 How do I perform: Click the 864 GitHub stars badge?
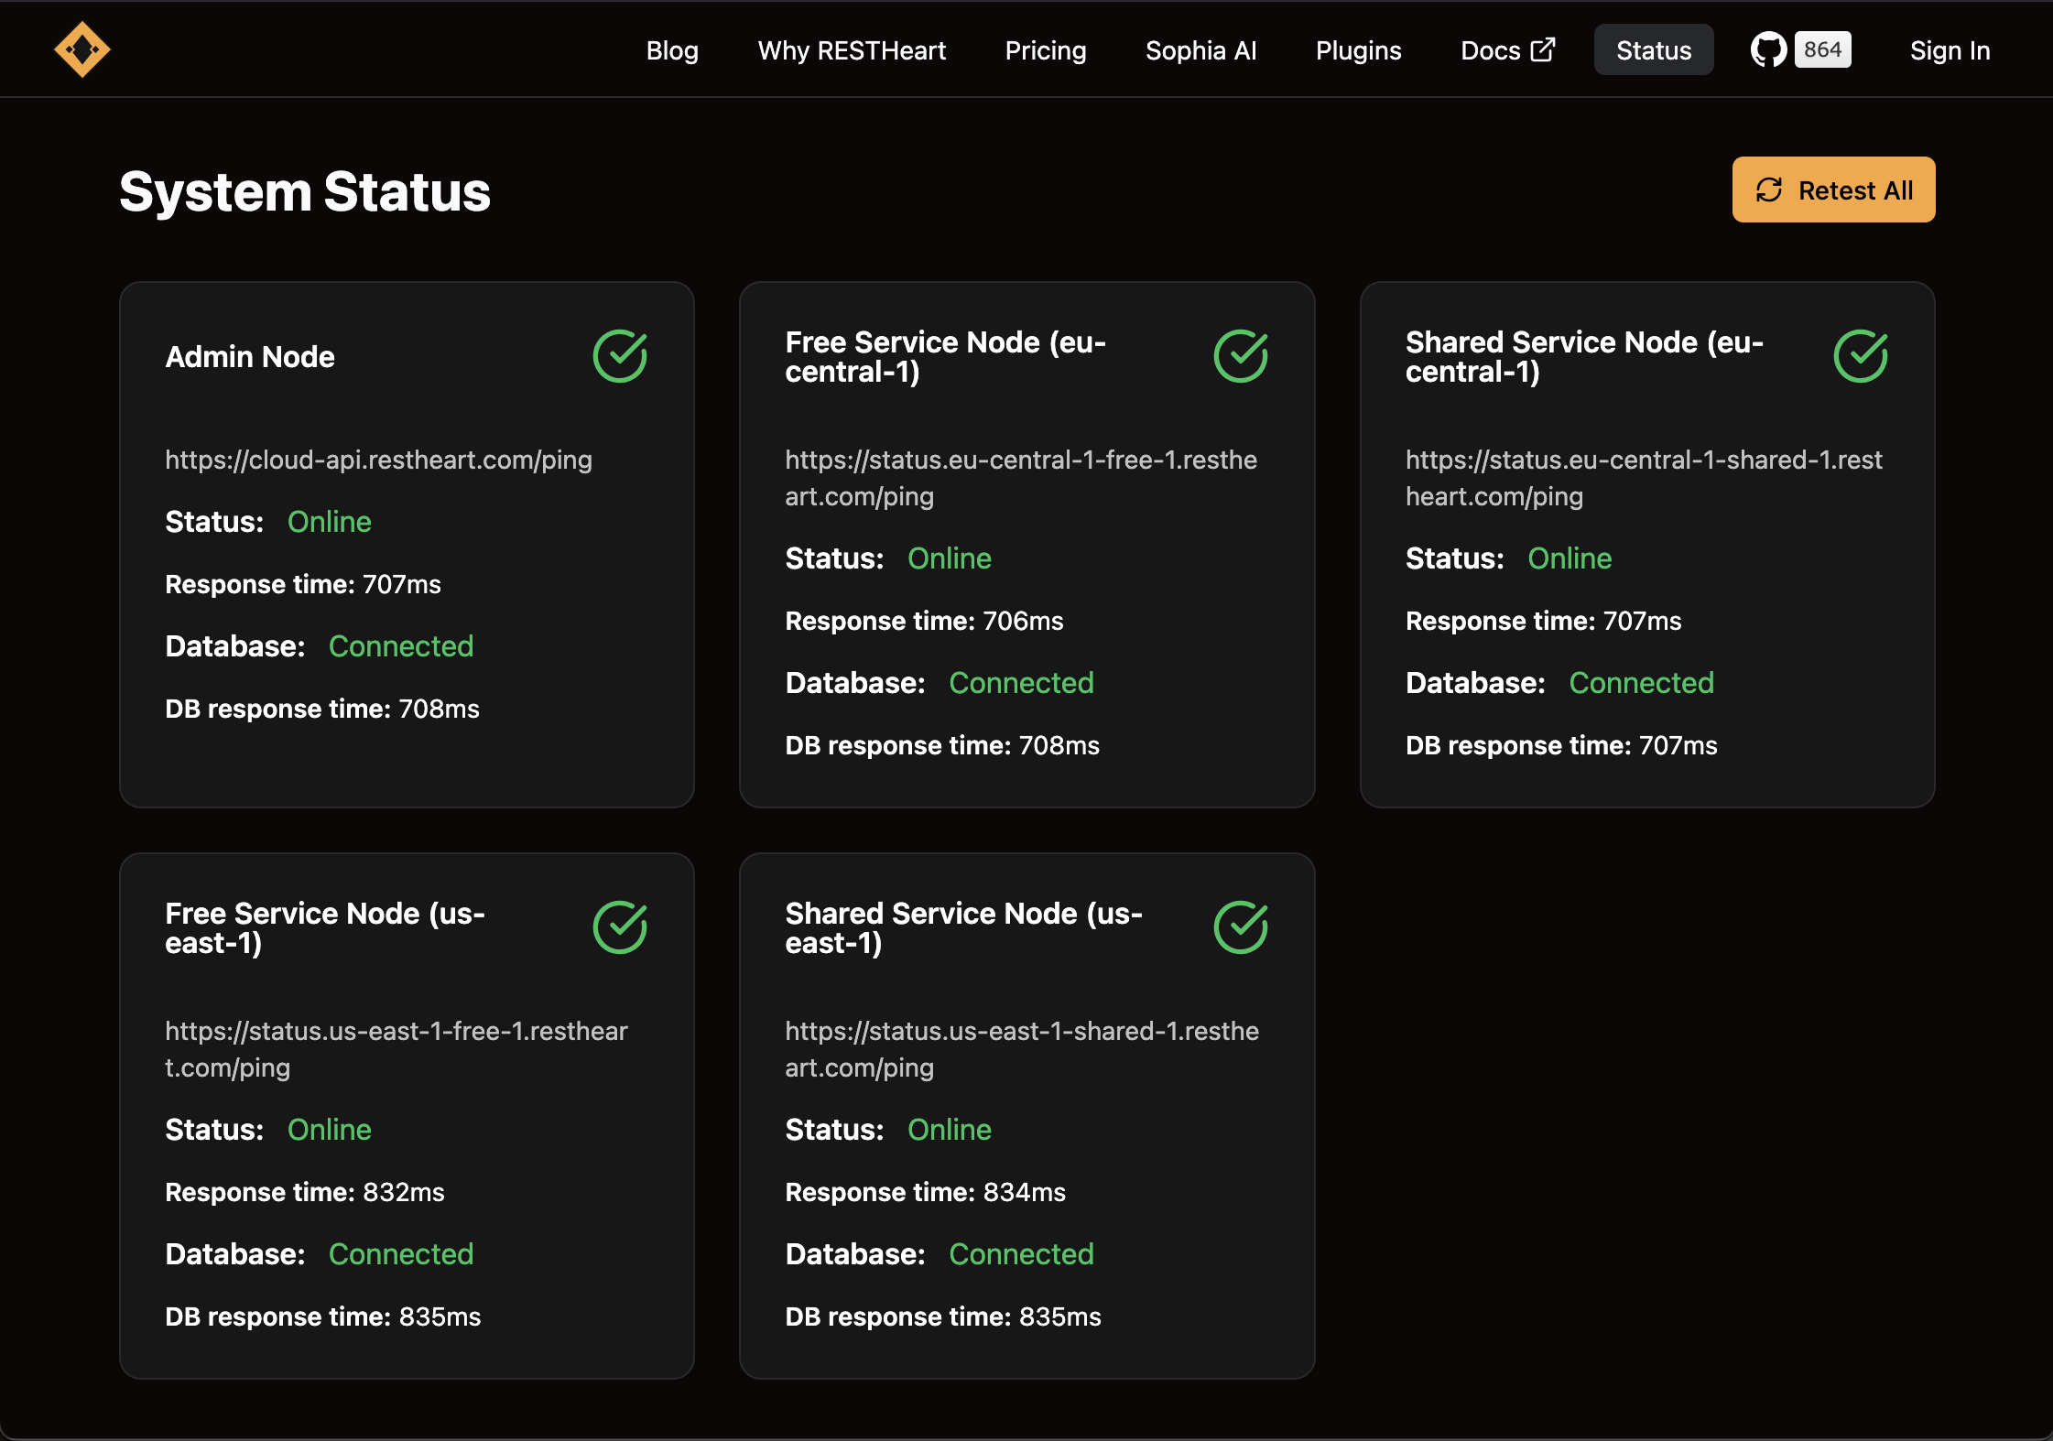click(x=1822, y=49)
